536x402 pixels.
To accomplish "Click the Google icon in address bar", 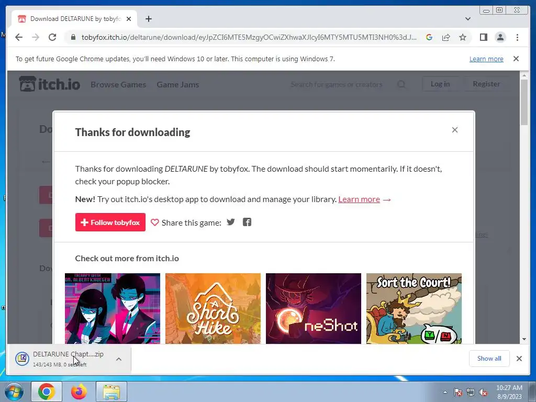I will (x=429, y=37).
